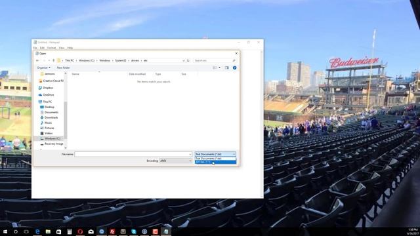Viewport: 420px width, 236px height.
Task: Click Windows (C:) in the address path
Action: pos(87,61)
